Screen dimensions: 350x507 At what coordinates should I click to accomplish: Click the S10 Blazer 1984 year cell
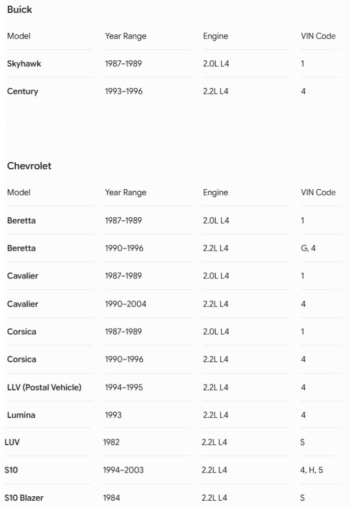click(111, 498)
